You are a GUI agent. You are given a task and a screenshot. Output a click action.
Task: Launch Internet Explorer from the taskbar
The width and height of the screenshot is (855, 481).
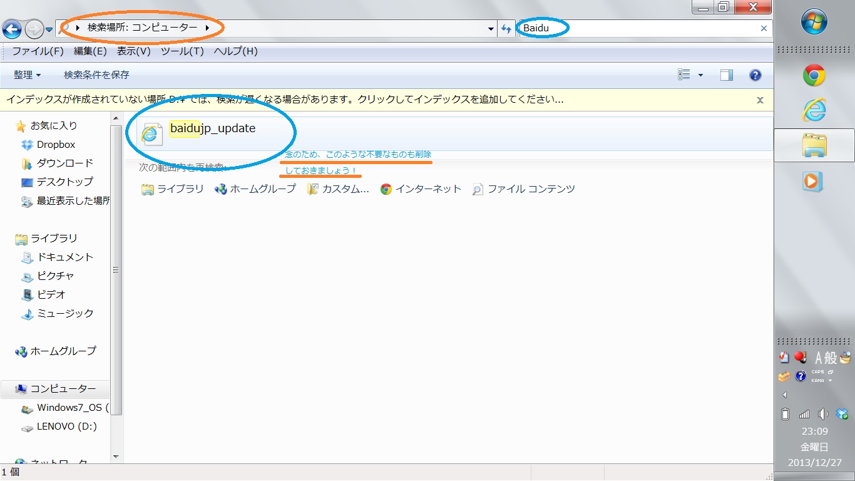coord(814,111)
